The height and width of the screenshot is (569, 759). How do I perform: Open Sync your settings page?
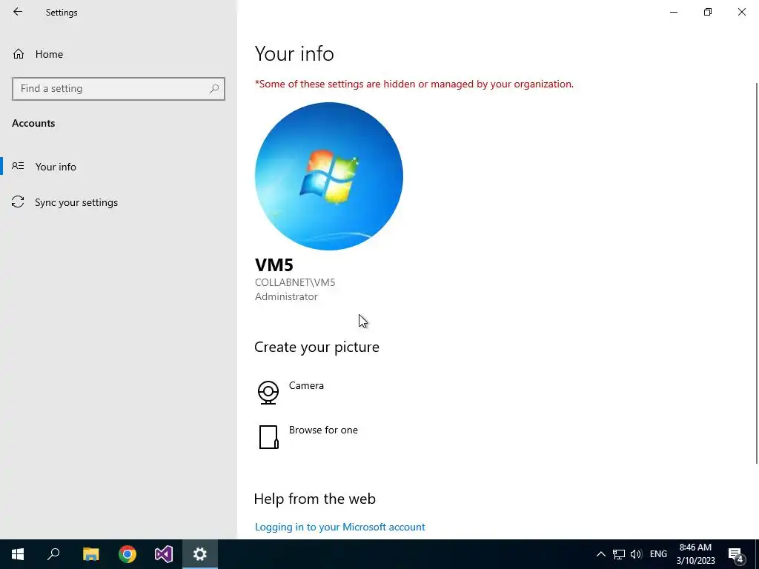click(x=76, y=202)
